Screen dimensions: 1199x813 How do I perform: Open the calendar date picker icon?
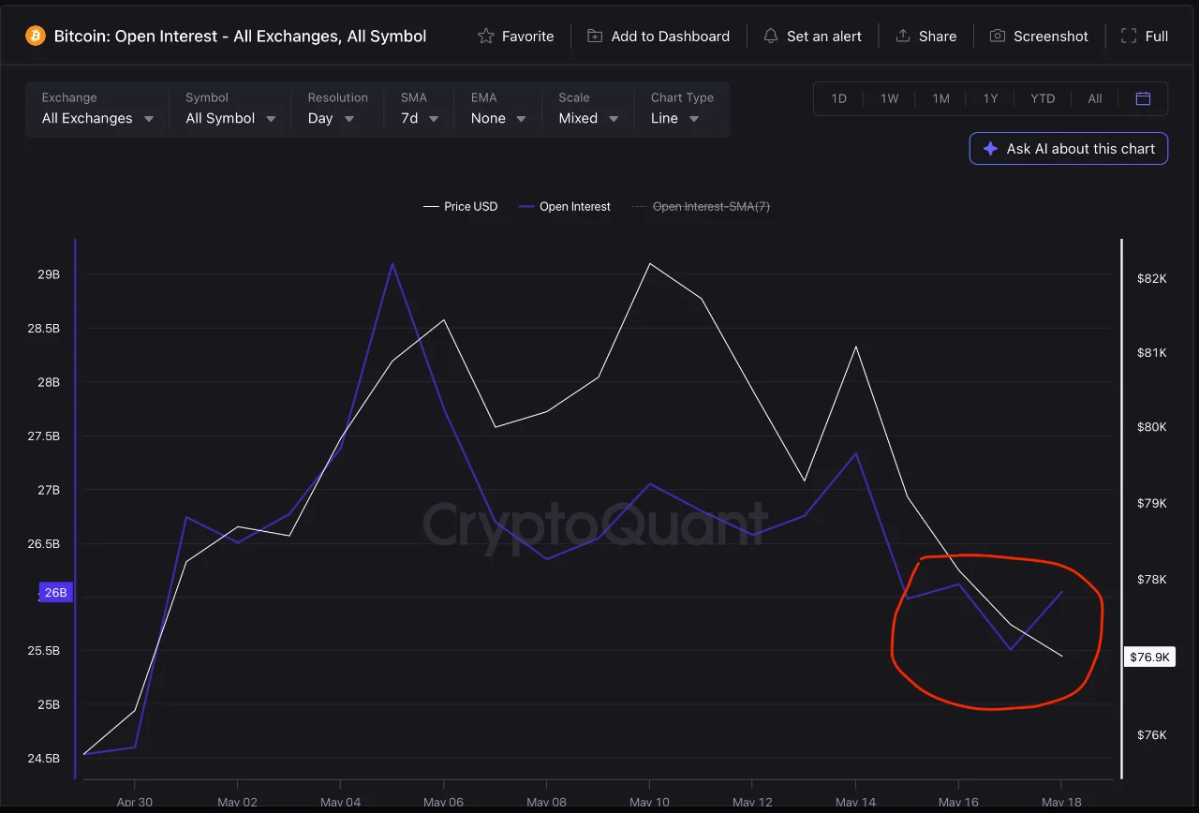[1143, 98]
